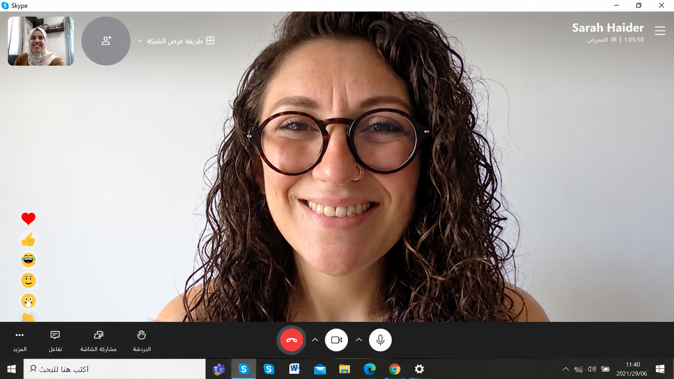
Task: Send the laughing emoji reaction
Action: click(x=28, y=260)
